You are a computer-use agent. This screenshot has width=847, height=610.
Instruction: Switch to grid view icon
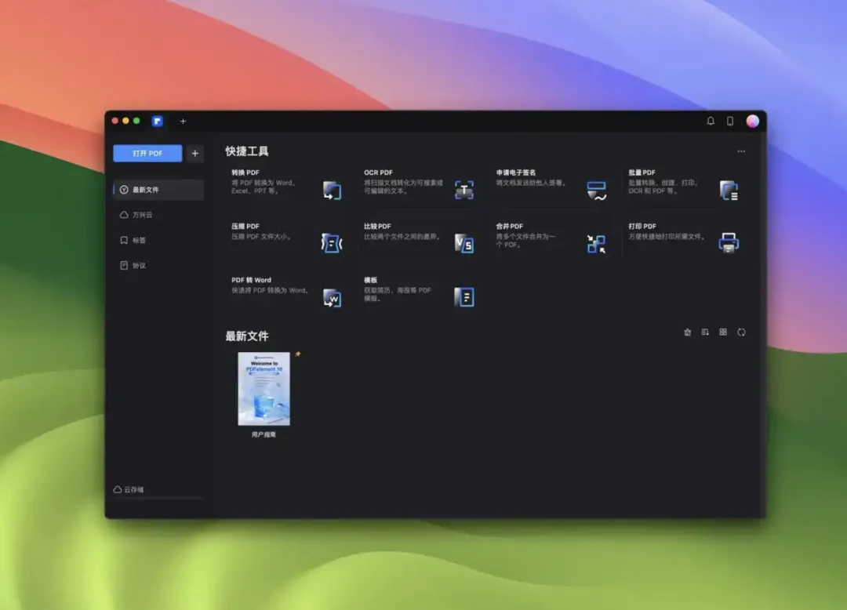pyautogui.click(x=723, y=332)
